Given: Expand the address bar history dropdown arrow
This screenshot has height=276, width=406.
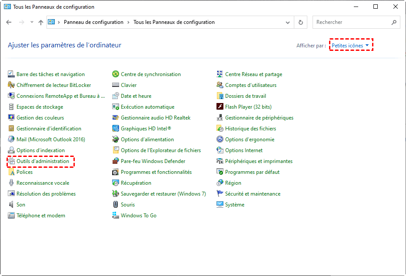Looking at the screenshot, I should [x=288, y=22].
